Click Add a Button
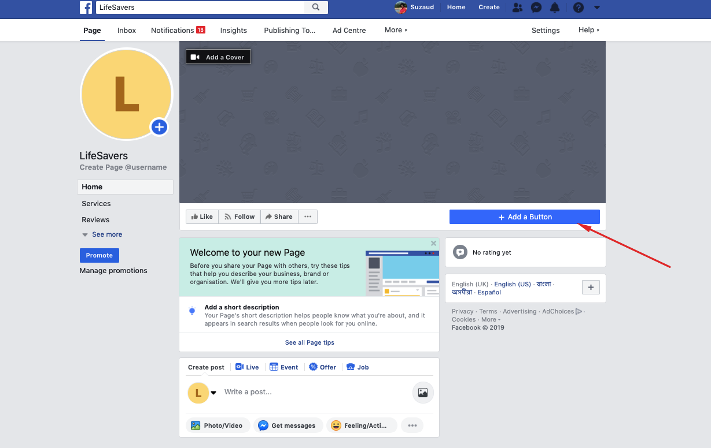 (x=524, y=216)
